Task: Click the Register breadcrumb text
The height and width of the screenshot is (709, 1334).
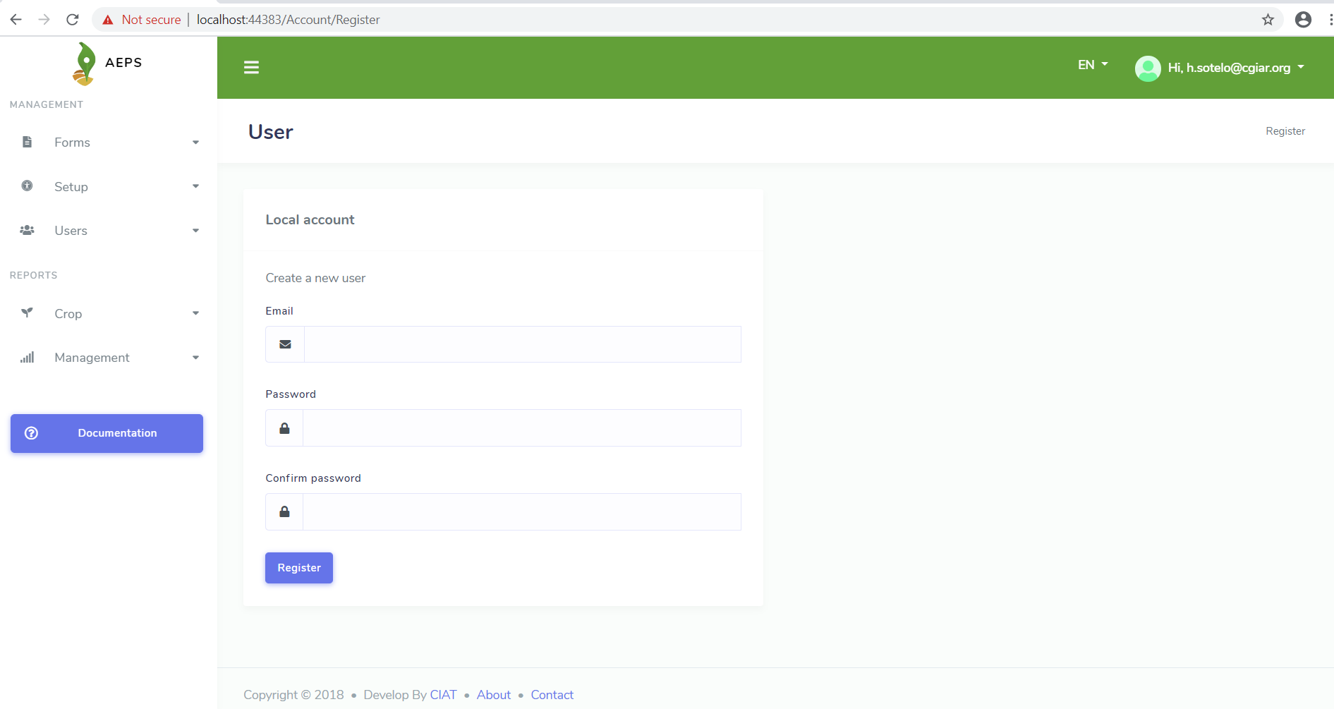Action: click(x=1285, y=131)
